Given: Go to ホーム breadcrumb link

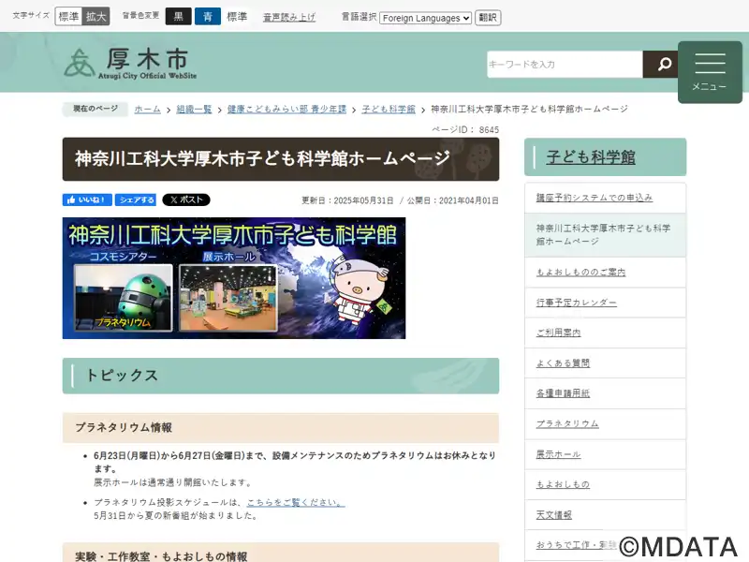Looking at the screenshot, I should (147, 109).
